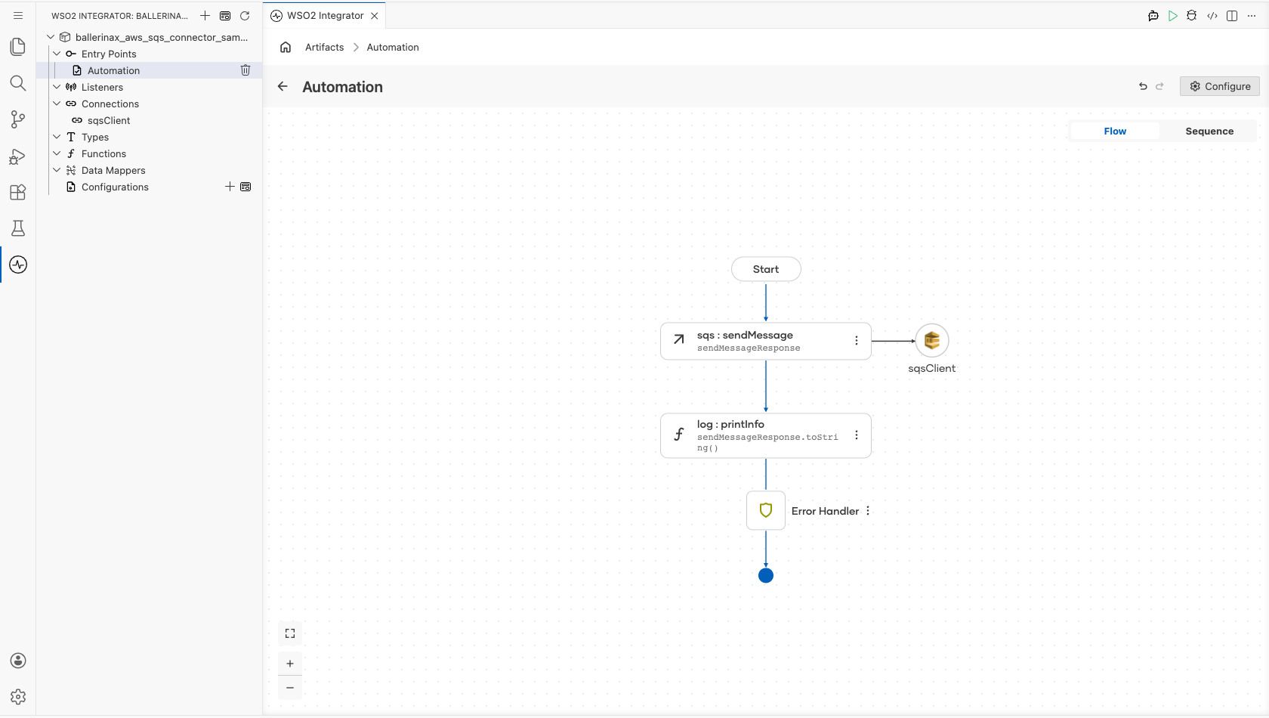Open the Manage settings gear
The height and width of the screenshot is (718, 1269).
point(18,697)
